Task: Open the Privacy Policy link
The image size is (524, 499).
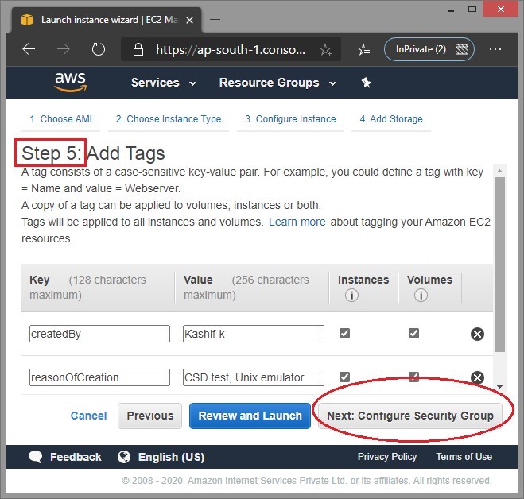Action: (x=387, y=457)
